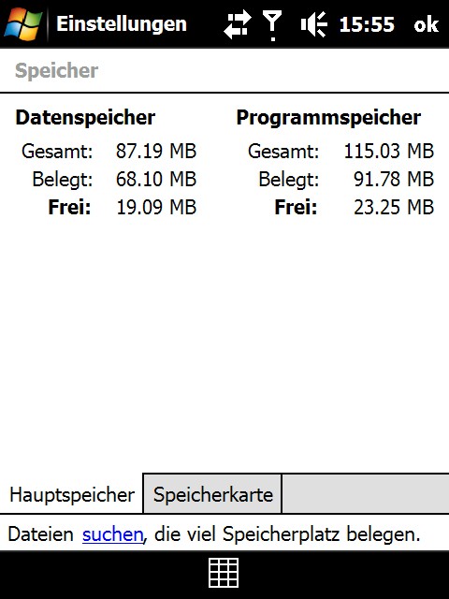Switch to the Speicherkarte tab
Image resolution: width=449 pixels, height=599 pixels.
212,494
